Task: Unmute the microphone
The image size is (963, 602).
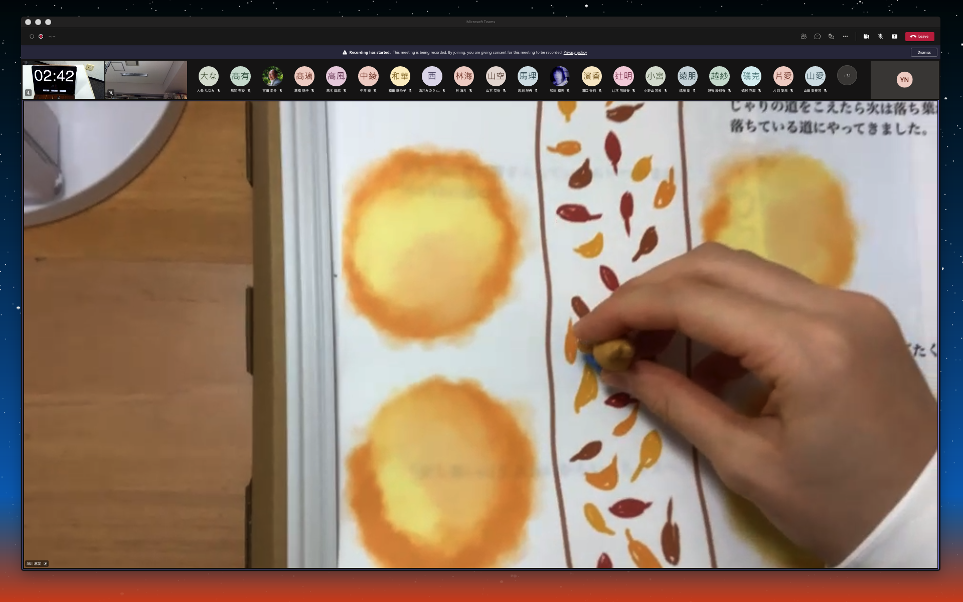Action: coord(880,37)
